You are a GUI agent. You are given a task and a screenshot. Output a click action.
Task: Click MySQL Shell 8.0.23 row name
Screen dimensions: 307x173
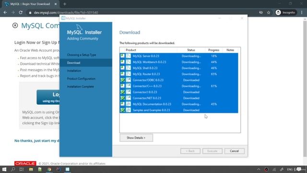pos(145,68)
